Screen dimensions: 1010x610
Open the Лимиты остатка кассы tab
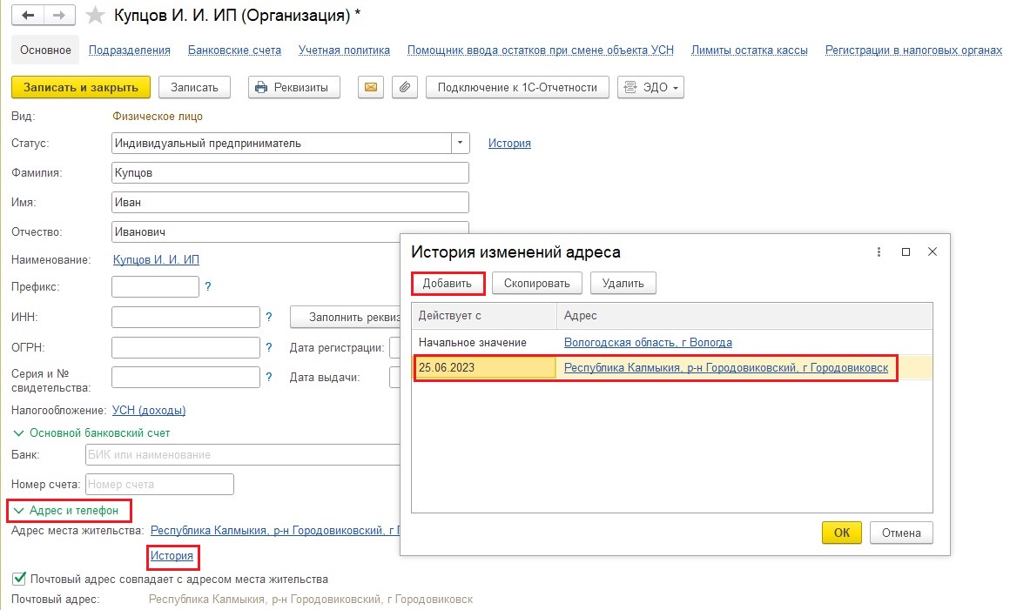(x=749, y=50)
